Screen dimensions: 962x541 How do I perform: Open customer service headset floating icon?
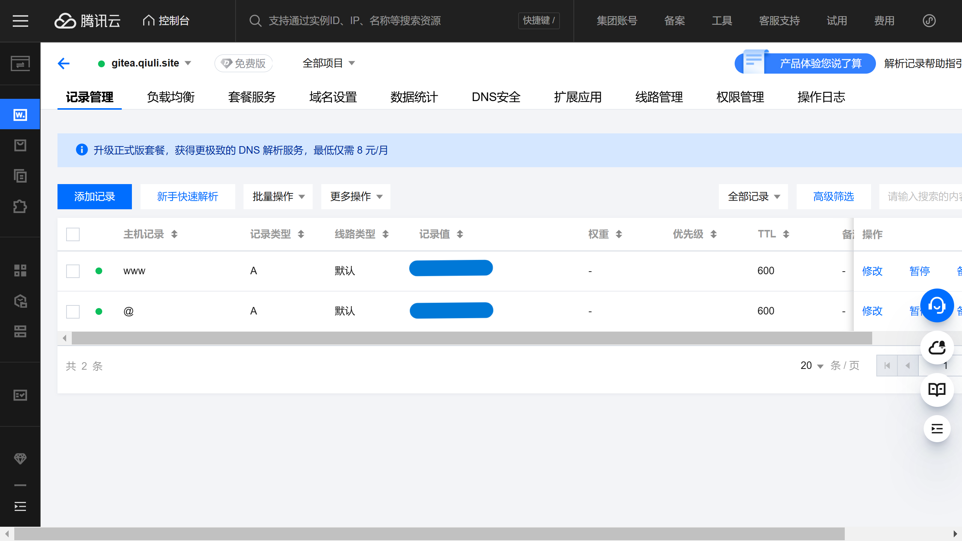tap(937, 305)
